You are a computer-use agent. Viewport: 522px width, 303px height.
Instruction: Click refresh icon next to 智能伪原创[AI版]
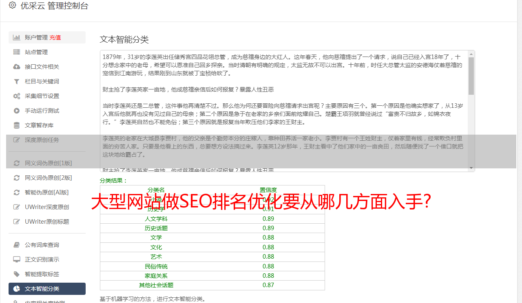[17, 192]
